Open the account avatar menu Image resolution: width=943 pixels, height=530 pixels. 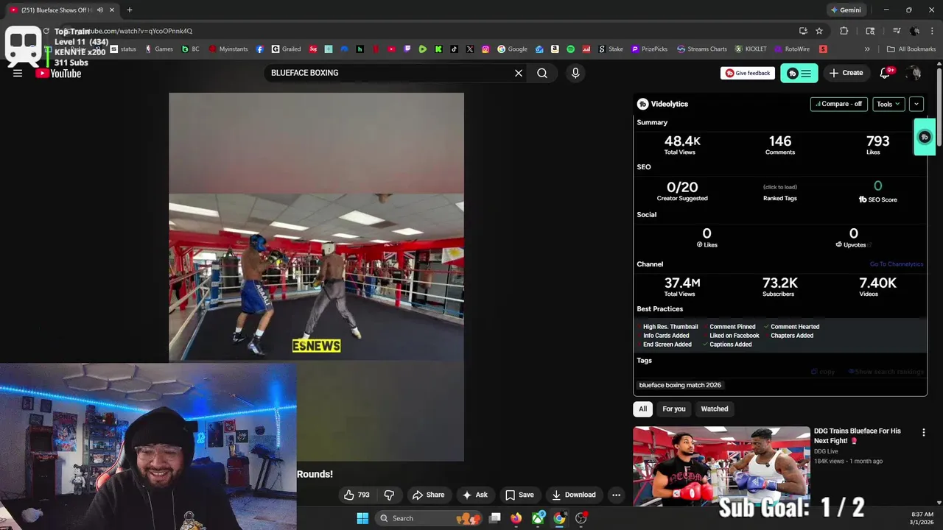pos(914,73)
